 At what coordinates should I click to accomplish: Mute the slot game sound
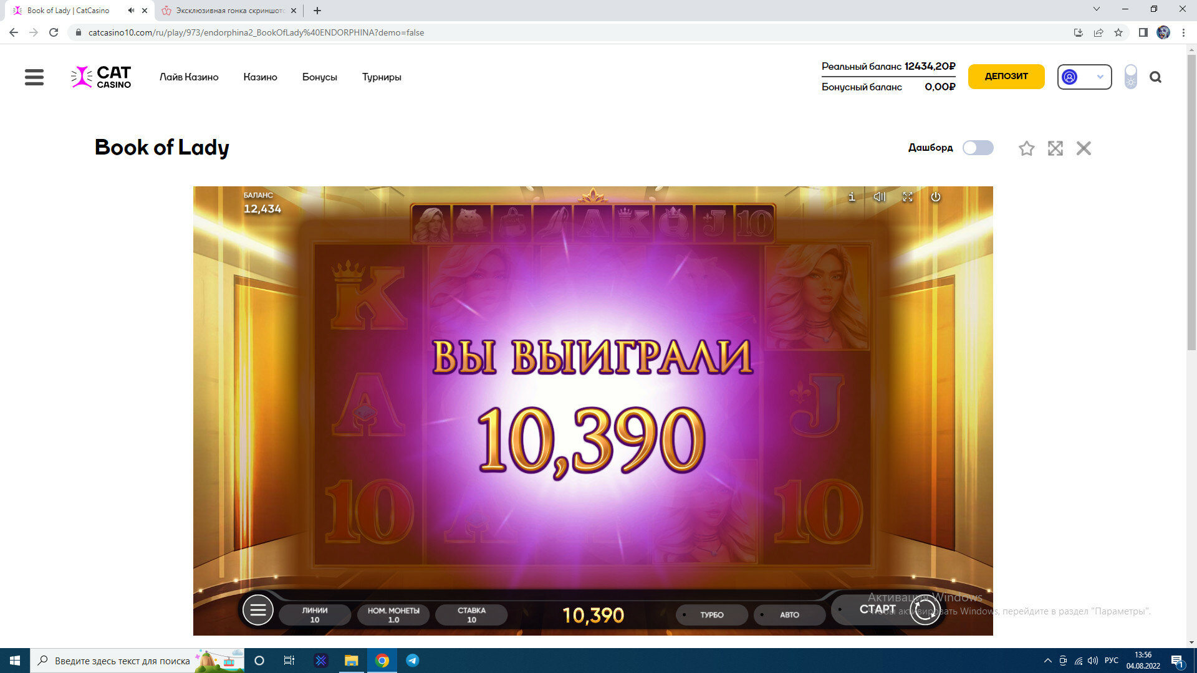[879, 197]
